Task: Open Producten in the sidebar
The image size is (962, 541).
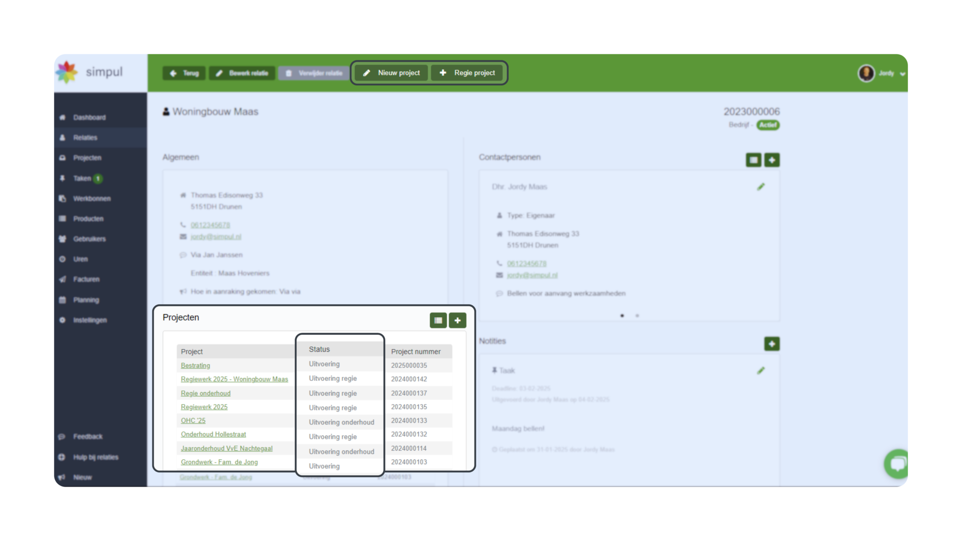Action: 88,219
